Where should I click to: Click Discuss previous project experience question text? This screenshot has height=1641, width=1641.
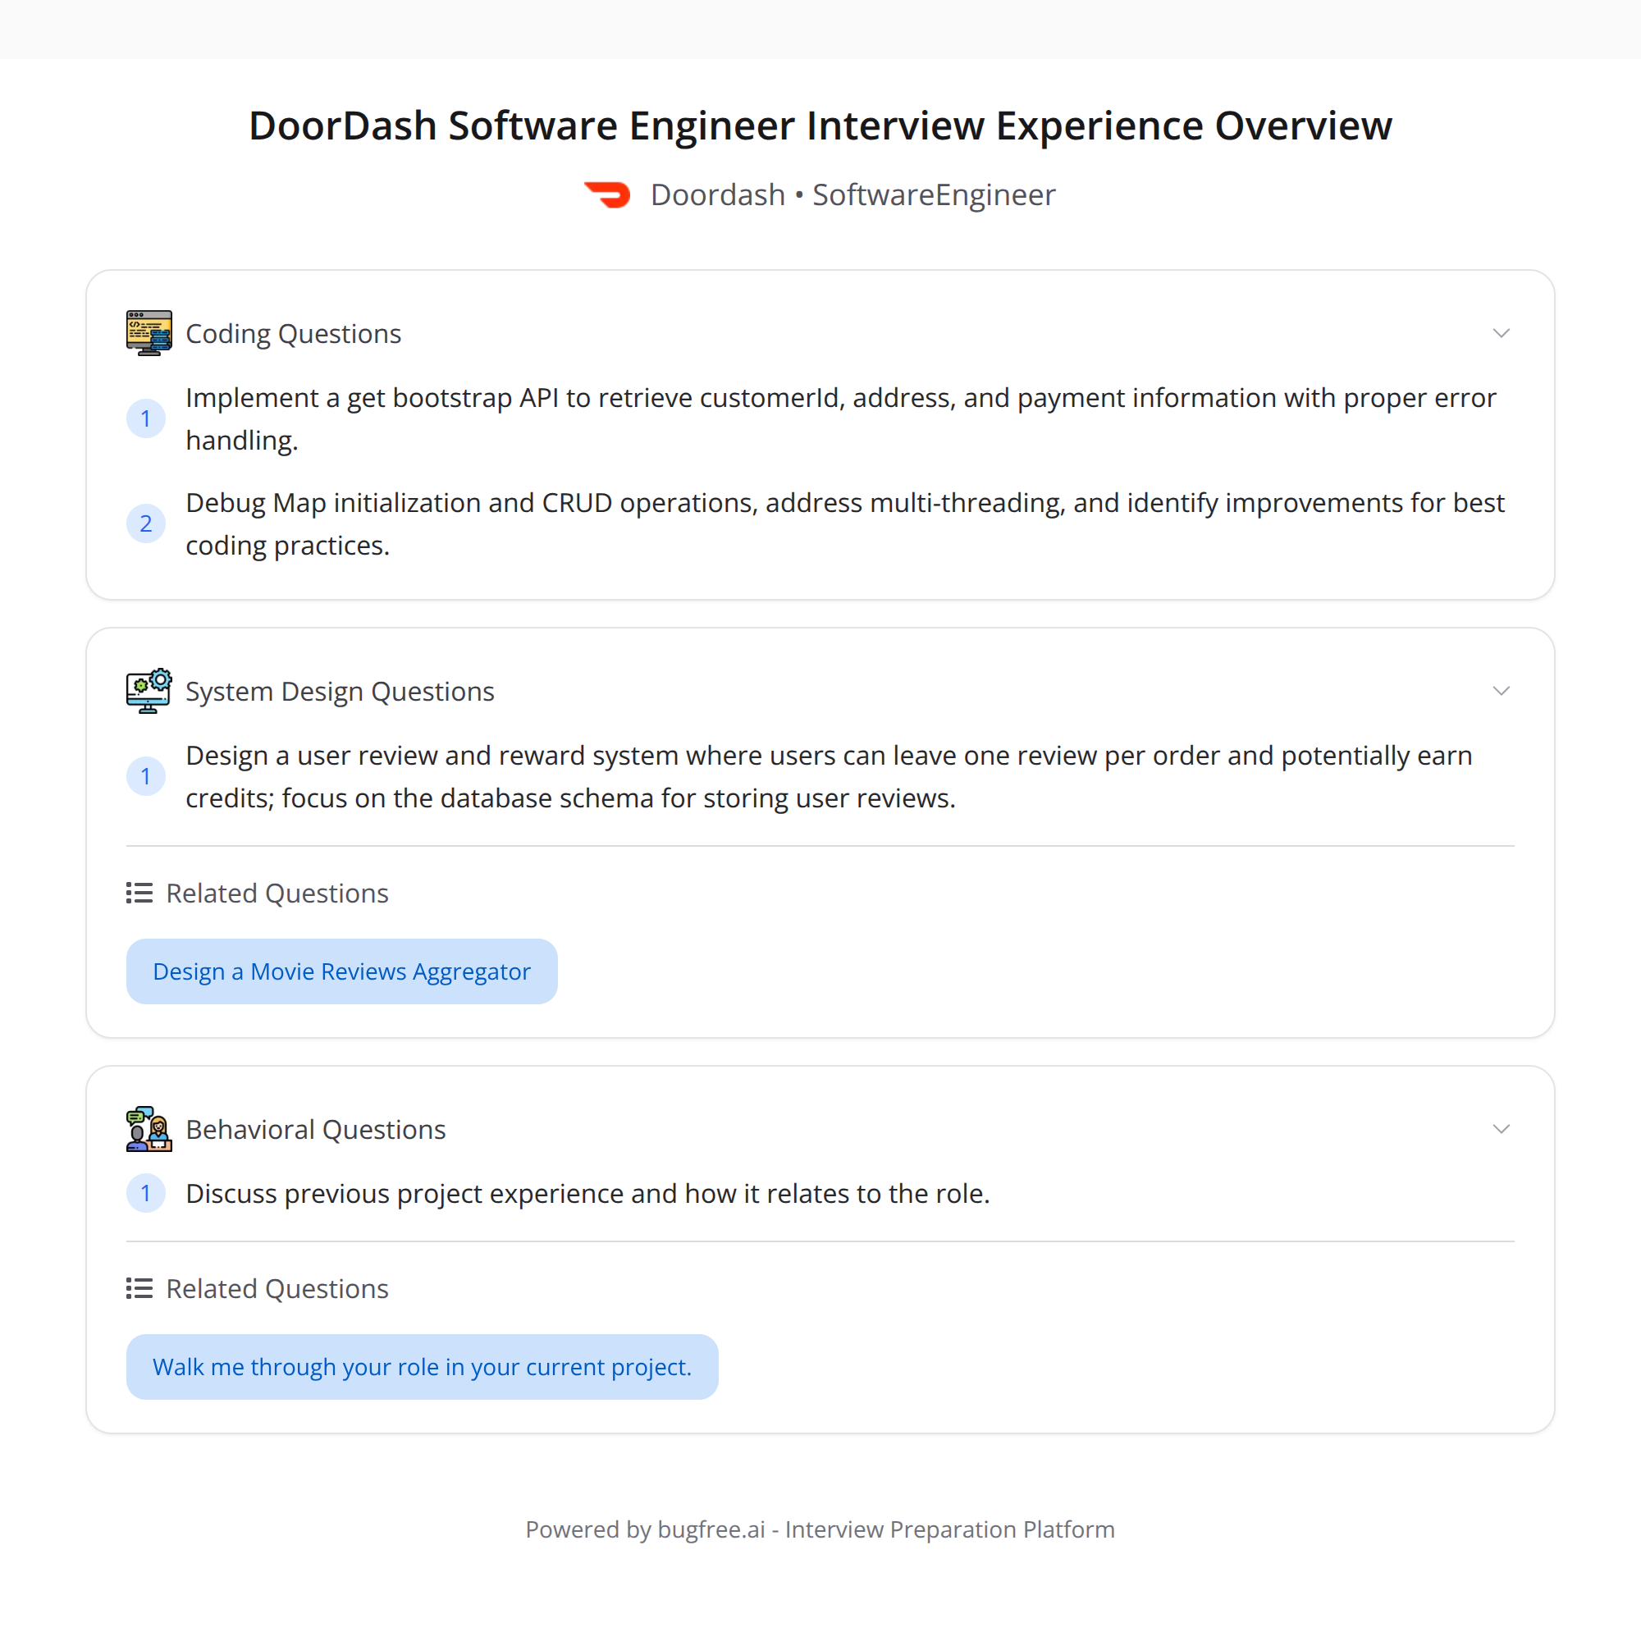click(587, 1193)
